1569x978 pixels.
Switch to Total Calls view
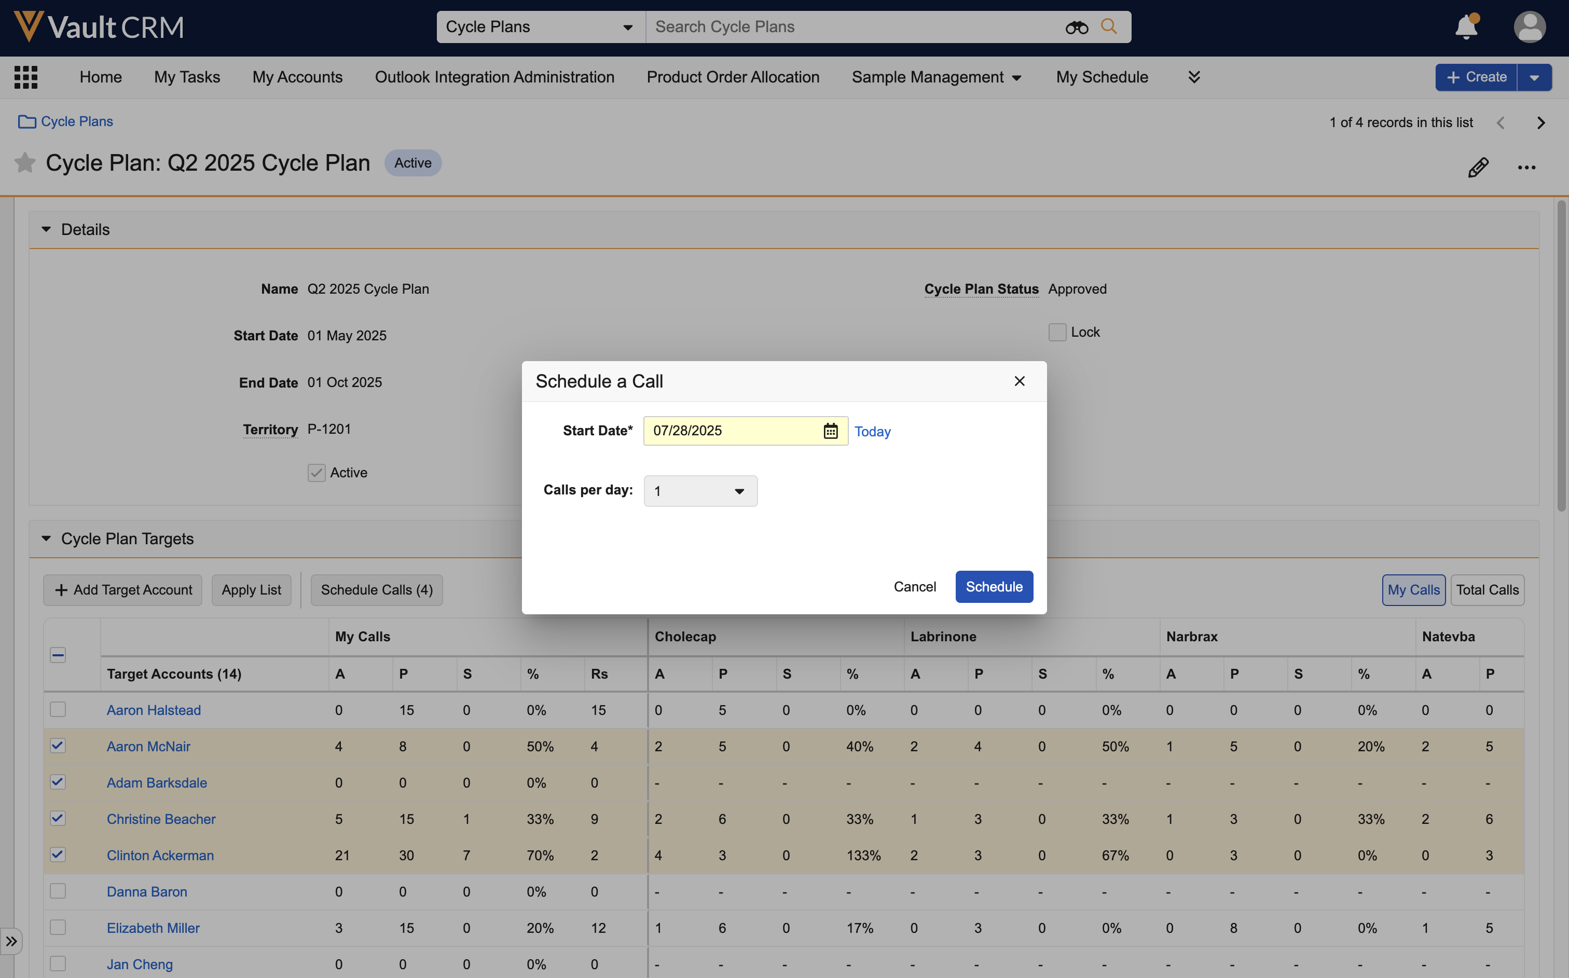point(1487,590)
